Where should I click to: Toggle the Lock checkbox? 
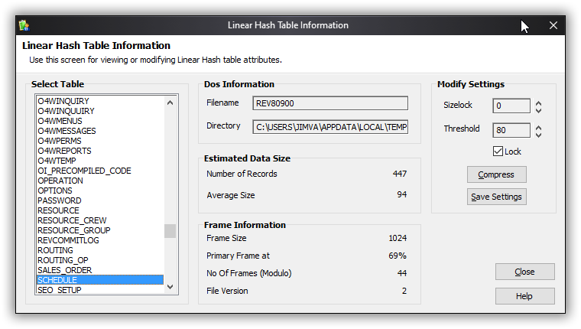pyautogui.click(x=498, y=151)
